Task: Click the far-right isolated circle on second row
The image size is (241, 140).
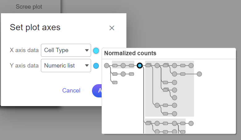Action: 199,74
